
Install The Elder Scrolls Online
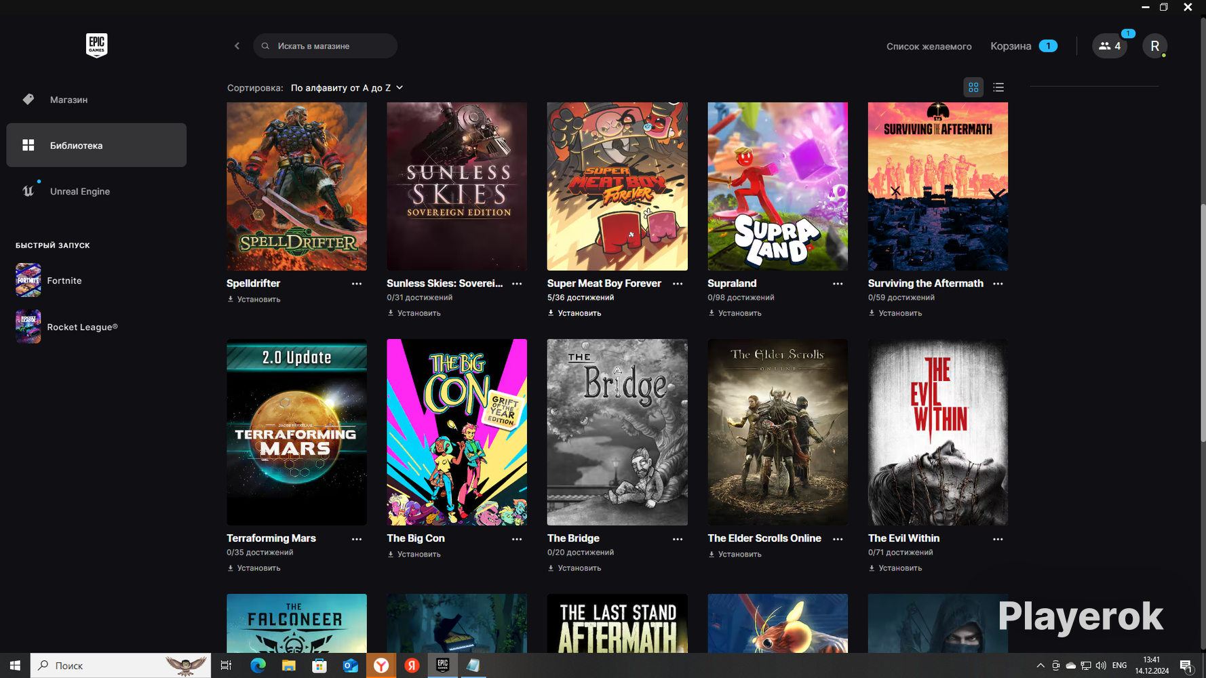click(x=735, y=555)
